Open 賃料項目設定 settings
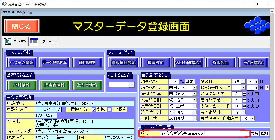This screenshot has height=140, width=275. tap(123, 63)
